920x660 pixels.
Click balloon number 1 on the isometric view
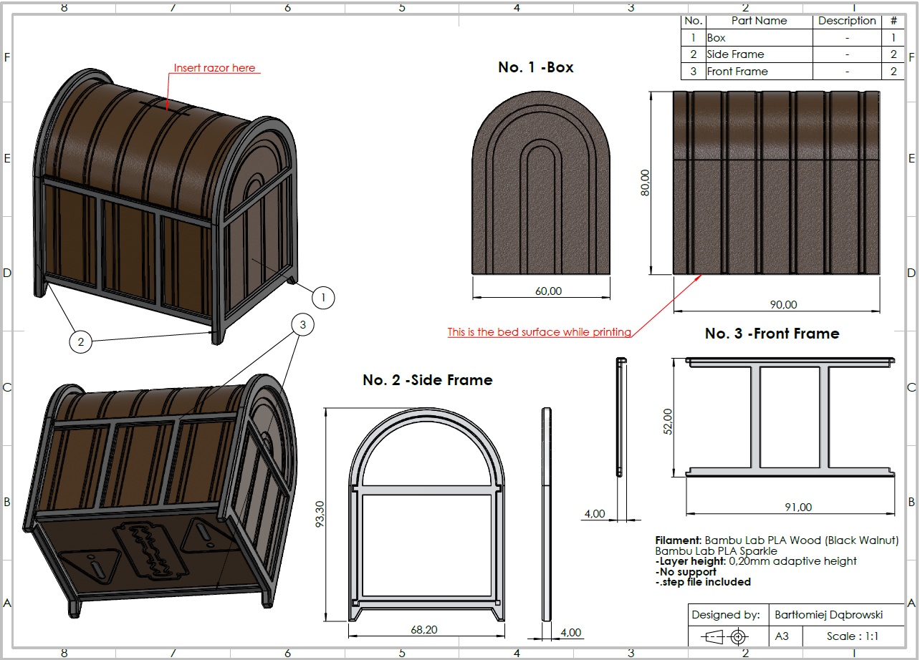coord(323,297)
